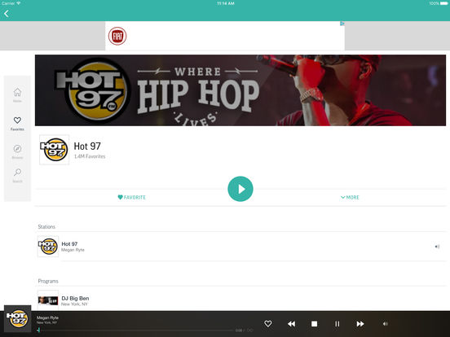Open now-playing Hot 97 artwork in player
450x337 pixels.
[x=17, y=318]
